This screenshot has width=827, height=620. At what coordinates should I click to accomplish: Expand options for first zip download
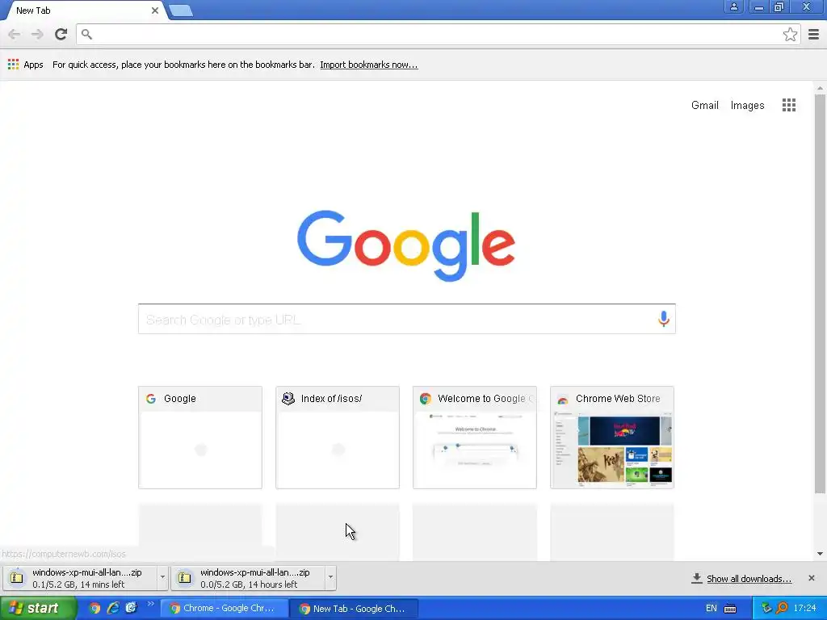click(x=162, y=578)
